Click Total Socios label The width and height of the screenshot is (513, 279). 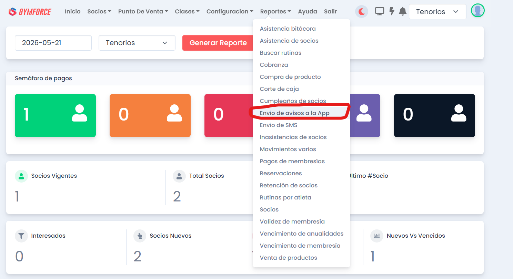(207, 176)
